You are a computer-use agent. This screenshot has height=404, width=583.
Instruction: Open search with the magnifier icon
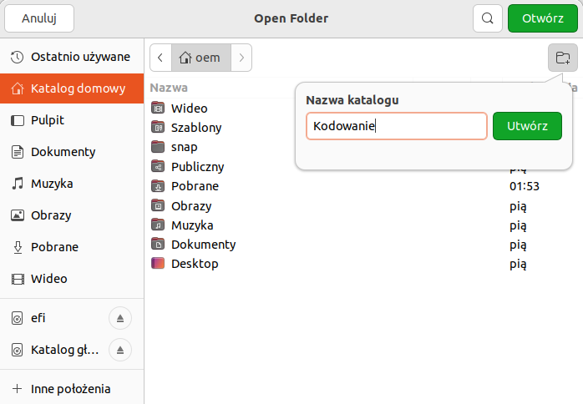[488, 18]
